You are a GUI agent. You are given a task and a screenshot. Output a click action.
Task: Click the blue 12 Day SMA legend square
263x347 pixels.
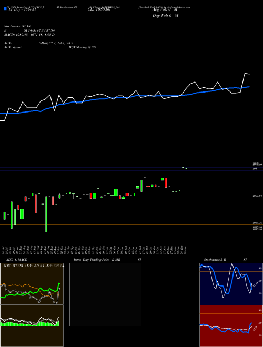click(5, 8)
